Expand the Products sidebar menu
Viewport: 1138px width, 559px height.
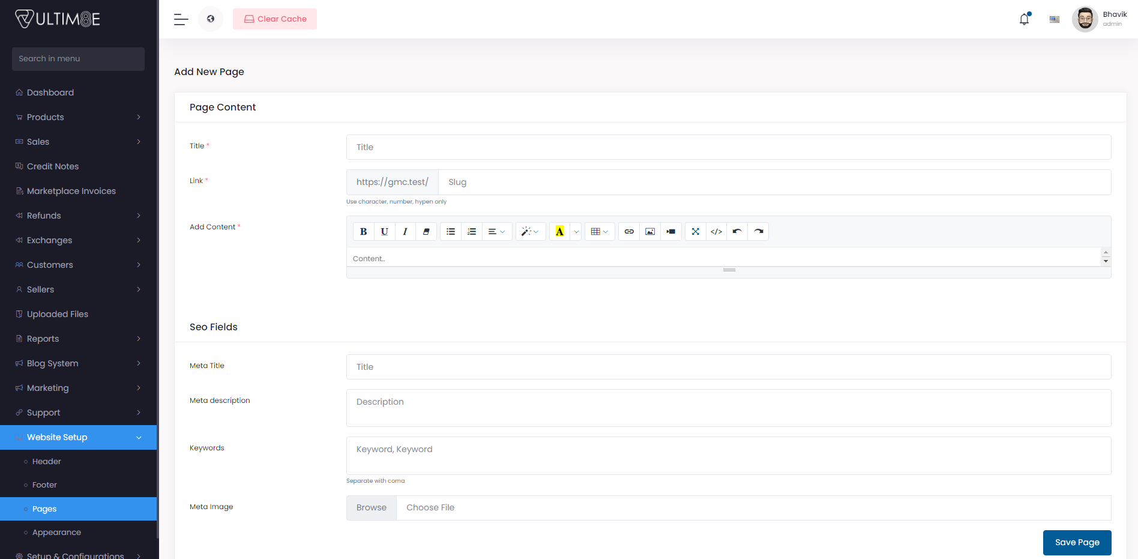coord(78,117)
